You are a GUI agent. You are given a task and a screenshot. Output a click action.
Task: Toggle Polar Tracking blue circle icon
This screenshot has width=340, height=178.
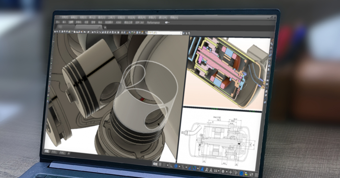coord(176,166)
